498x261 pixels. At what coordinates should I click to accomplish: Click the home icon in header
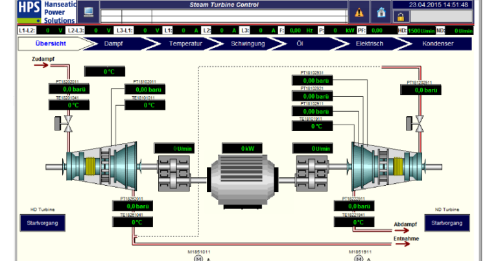381,12
